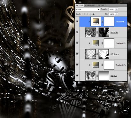Select the BG Sharp layer name
131x118 pixels.
[114, 54]
